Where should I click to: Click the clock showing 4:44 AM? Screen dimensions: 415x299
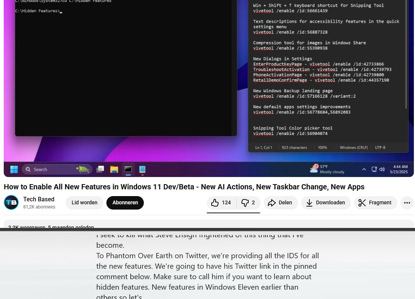[399, 169]
